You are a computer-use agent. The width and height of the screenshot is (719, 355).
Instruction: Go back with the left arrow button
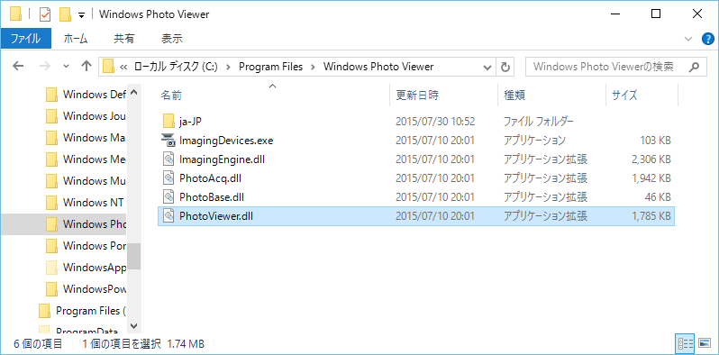(18, 67)
